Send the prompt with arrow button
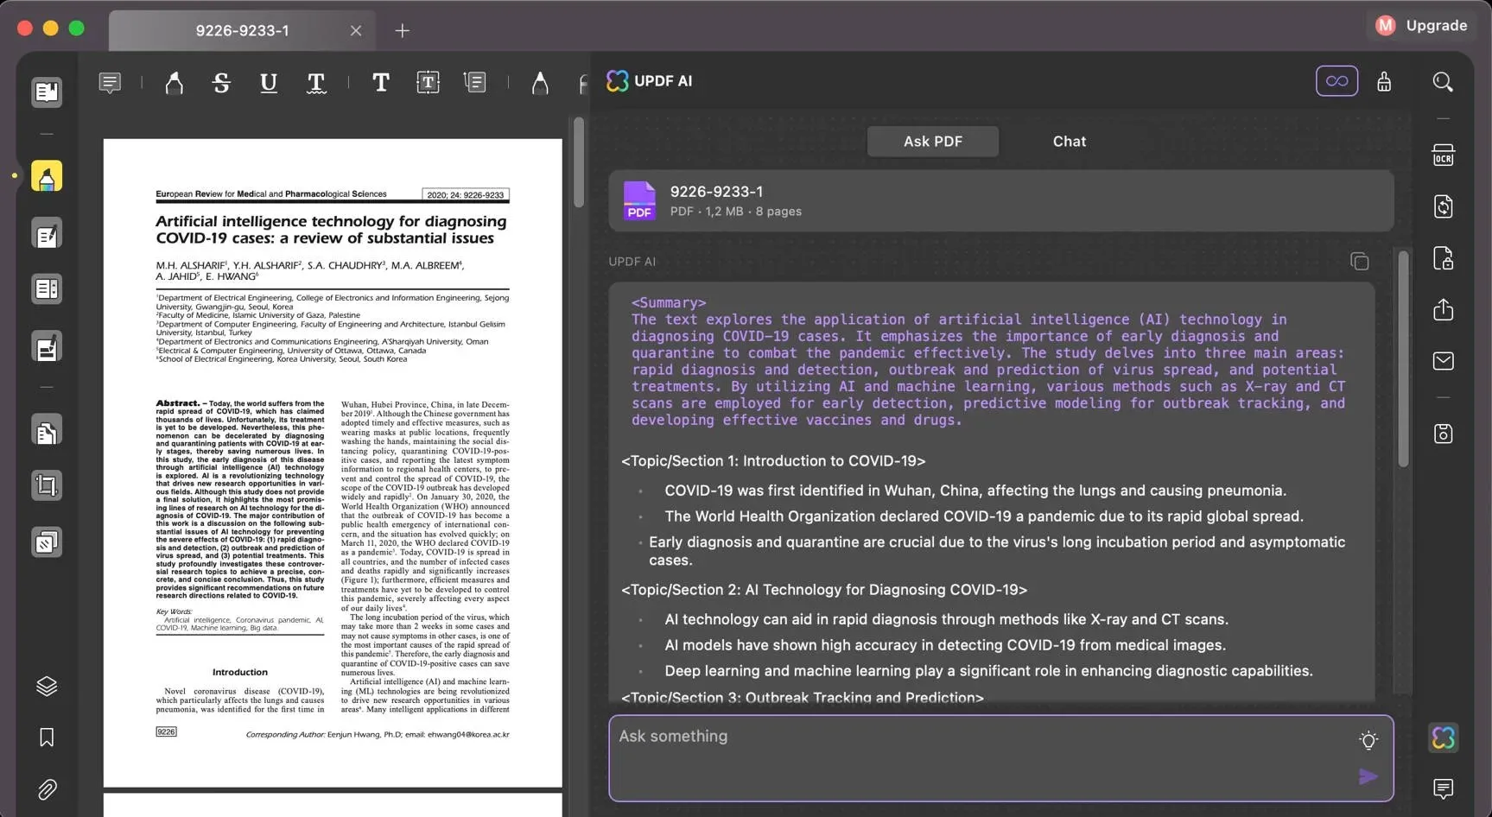This screenshot has height=817, width=1492. tap(1368, 776)
